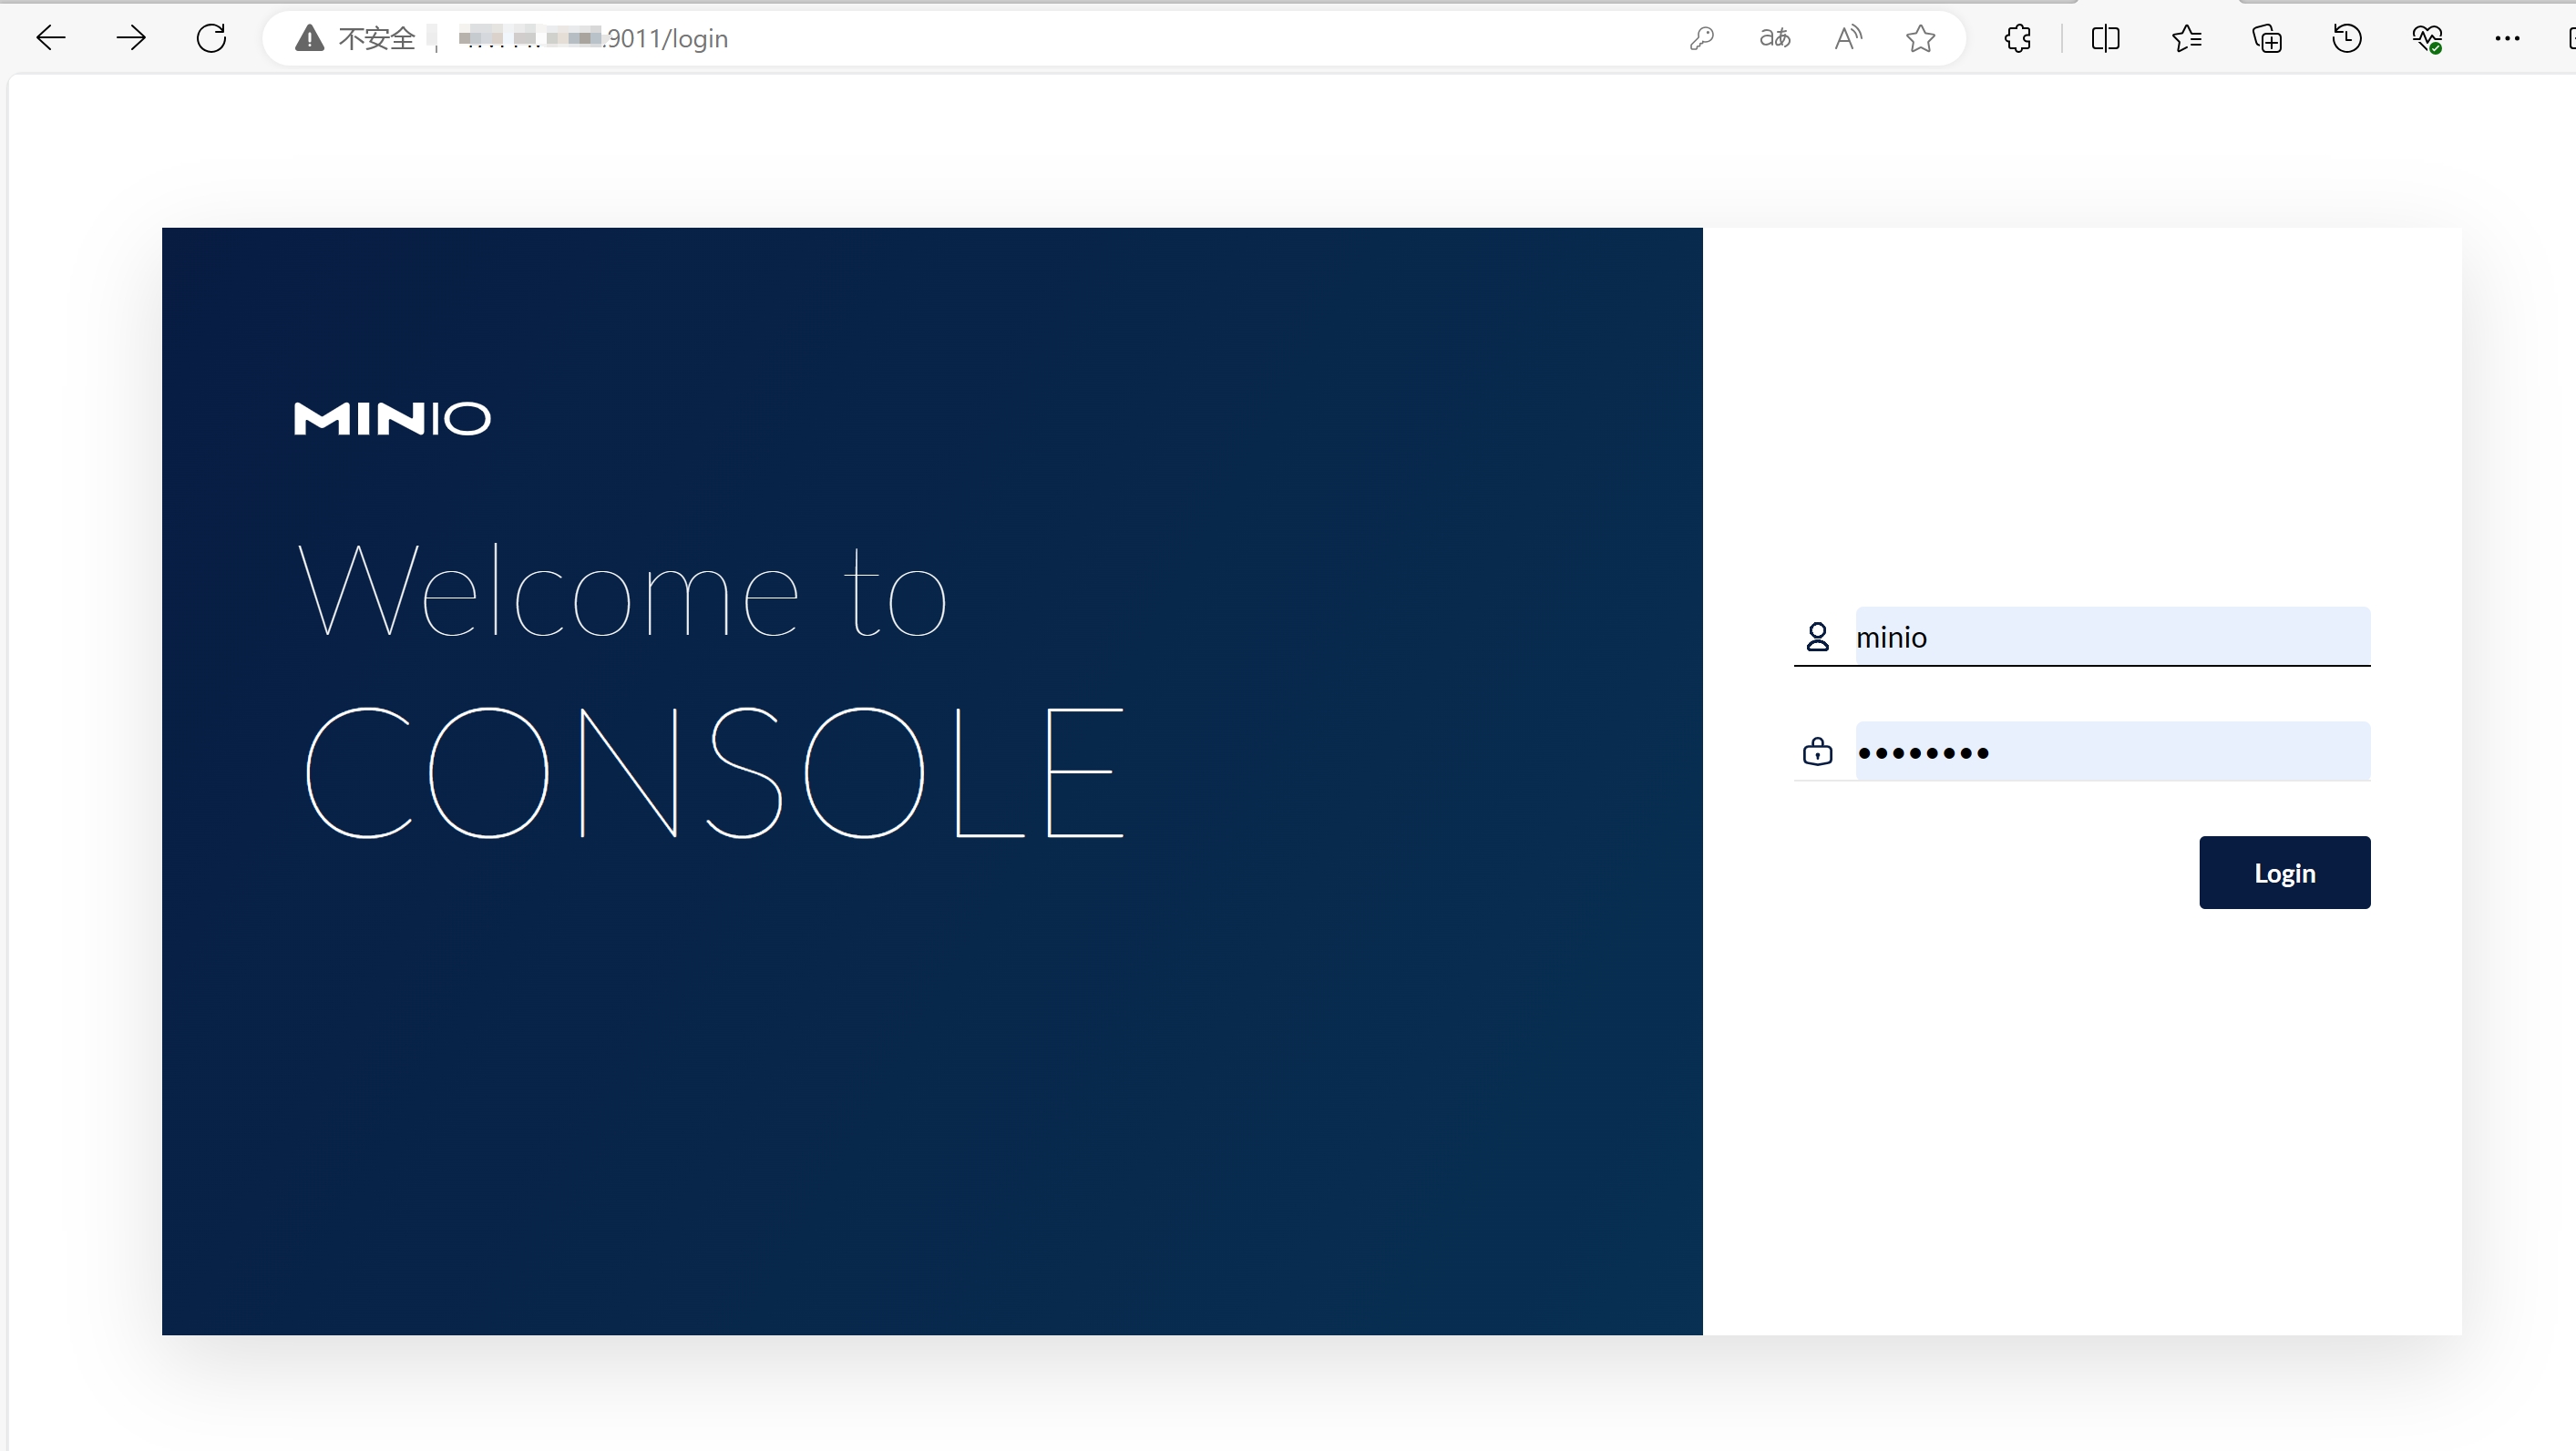This screenshot has width=2576, height=1451.
Task: Click the Login button
Action: click(2284, 873)
